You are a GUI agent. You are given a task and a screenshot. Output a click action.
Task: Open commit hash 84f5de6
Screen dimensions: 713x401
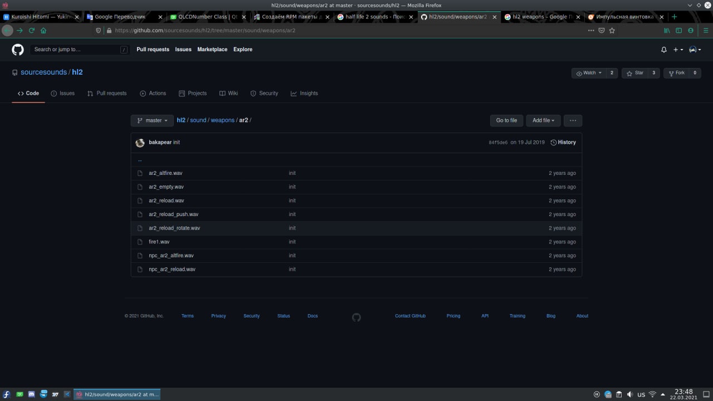498,143
